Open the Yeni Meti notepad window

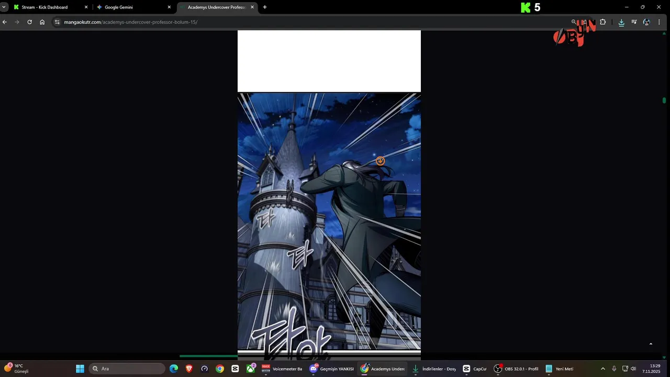[x=560, y=369]
